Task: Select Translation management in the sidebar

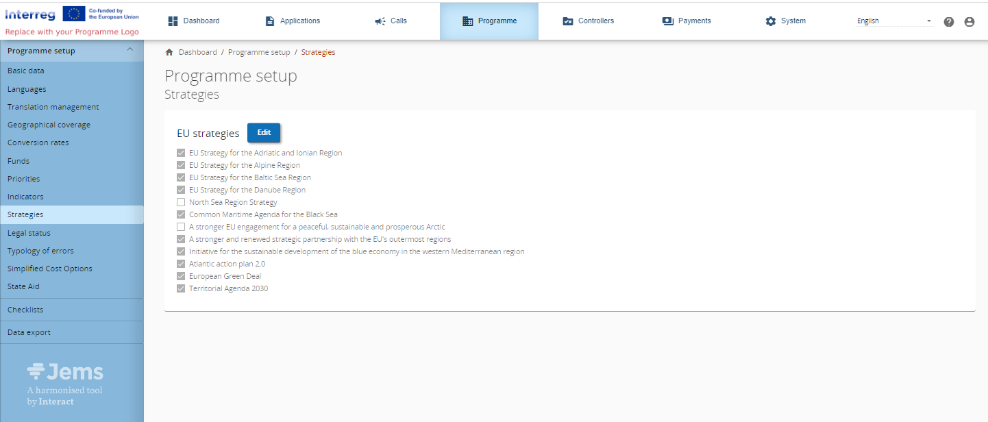Action: click(x=53, y=107)
